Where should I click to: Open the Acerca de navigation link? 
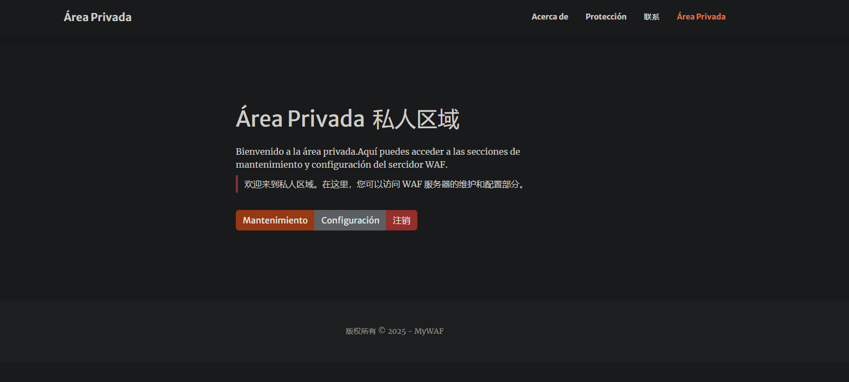point(549,17)
